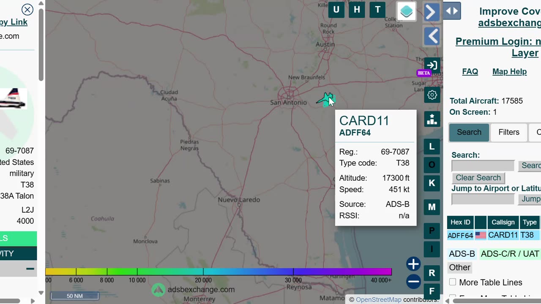This screenshot has width=541, height=304.
Task: Focus the Jump to Airport input field
Action: (483, 199)
